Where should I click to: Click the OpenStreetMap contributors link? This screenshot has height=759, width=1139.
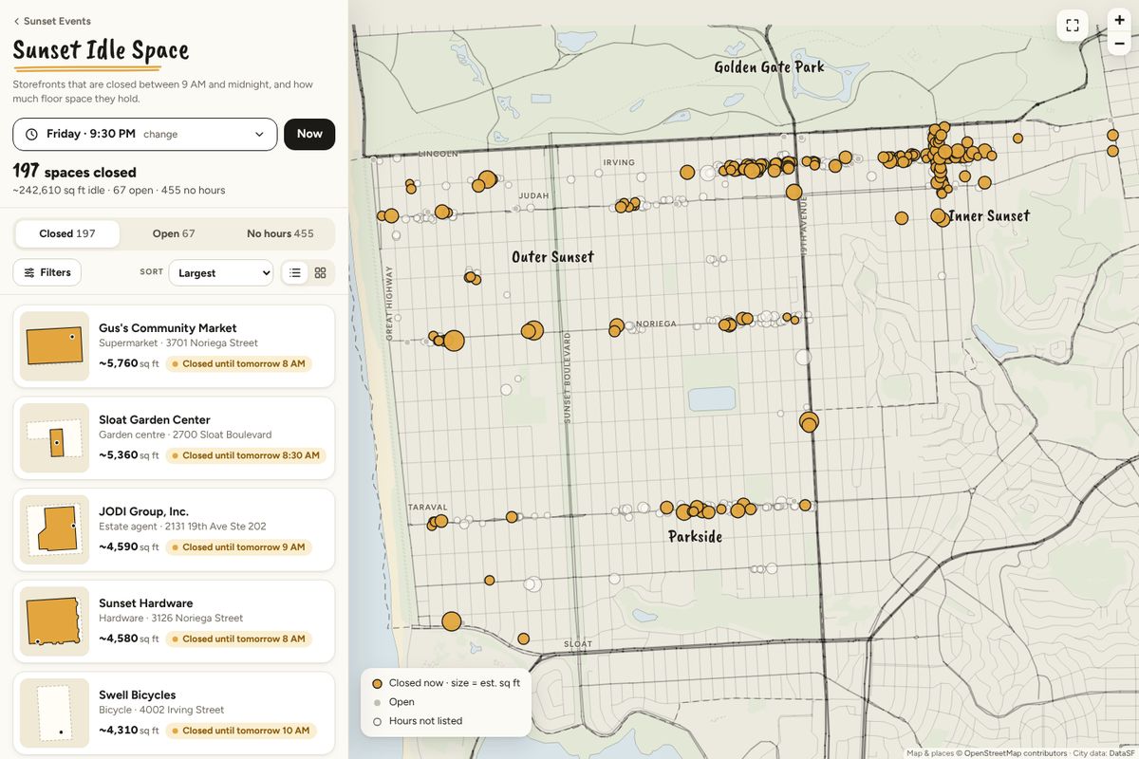point(1016,753)
